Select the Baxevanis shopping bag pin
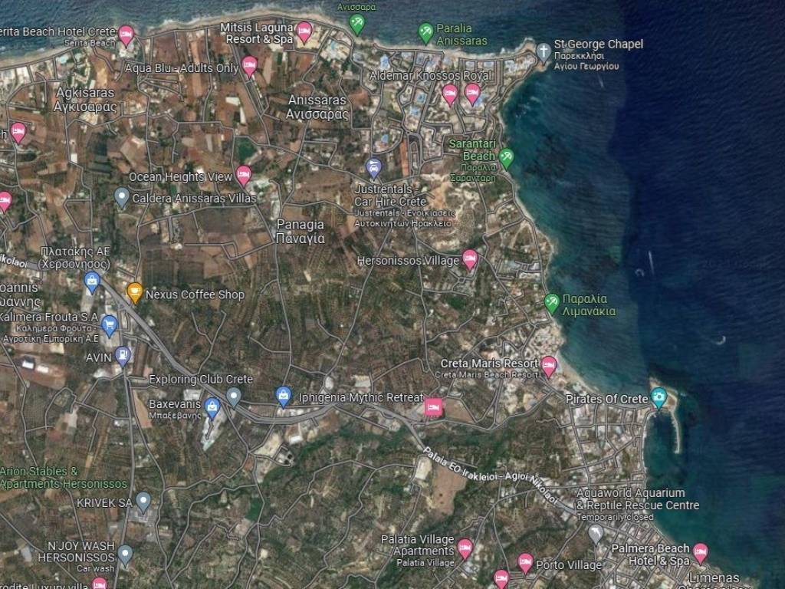Image resolution: width=785 pixels, height=589 pixels. [213, 407]
